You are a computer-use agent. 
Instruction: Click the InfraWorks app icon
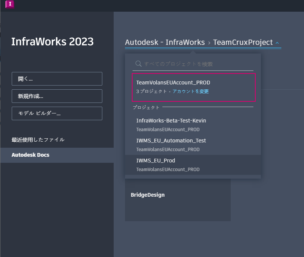click(10, 4)
